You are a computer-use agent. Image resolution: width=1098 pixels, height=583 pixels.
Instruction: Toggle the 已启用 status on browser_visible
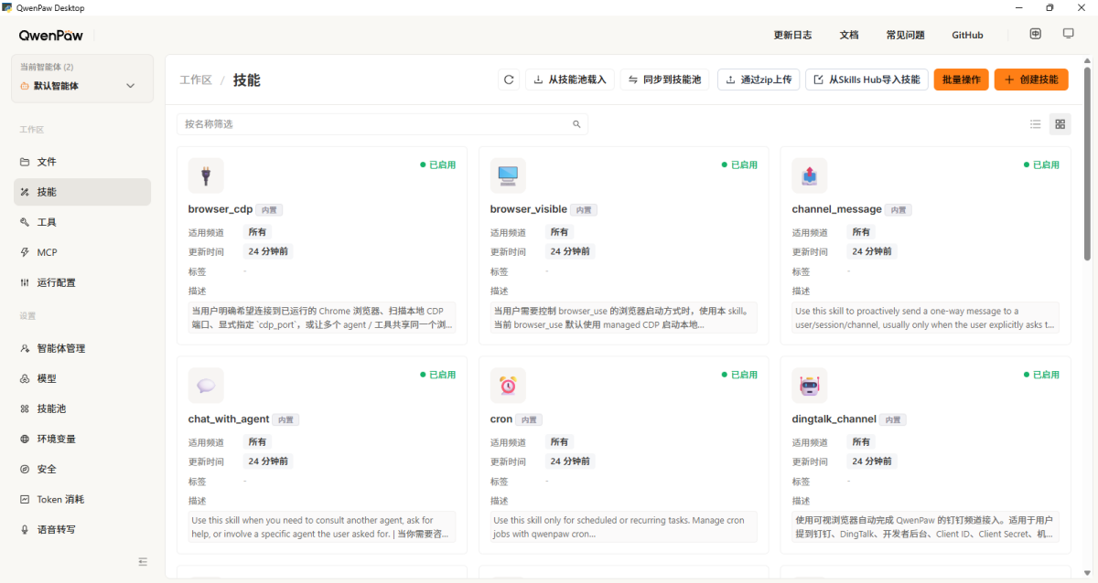[739, 165]
